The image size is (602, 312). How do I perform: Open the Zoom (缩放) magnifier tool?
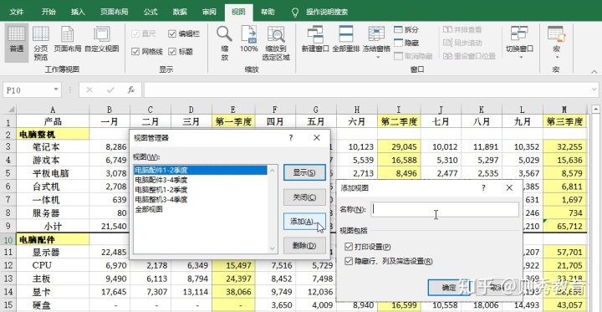click(225, 43)
